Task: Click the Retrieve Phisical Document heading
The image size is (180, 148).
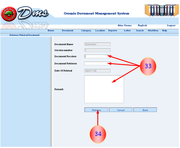Action: tap(24, 35)
